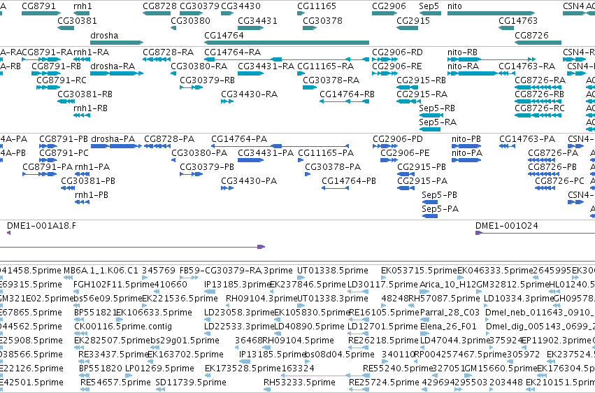Click the Sep5-RA transcript name
The image size is (595, 393).
tap(438, 122)
